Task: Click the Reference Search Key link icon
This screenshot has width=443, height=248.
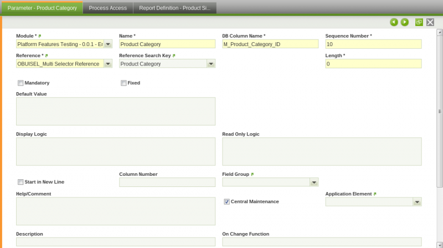Action: pyautogui.click(x=174, y=56)
